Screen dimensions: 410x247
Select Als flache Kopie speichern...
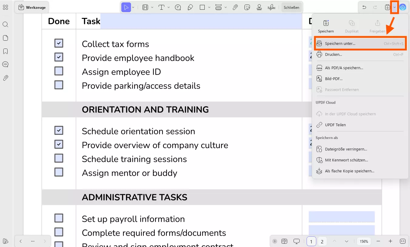click(360, 171)
